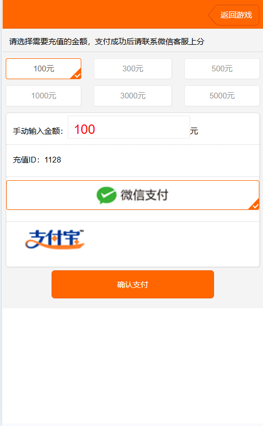This screenshot has width=263, height=426.
Task: Click the green WeChat Pay logo icon
Action: [106, 195]
